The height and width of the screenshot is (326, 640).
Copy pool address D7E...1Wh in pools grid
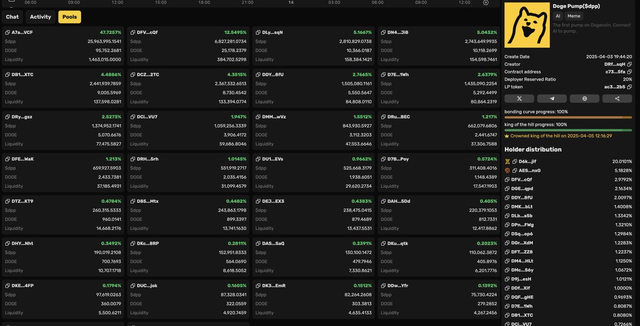[383, 75]
